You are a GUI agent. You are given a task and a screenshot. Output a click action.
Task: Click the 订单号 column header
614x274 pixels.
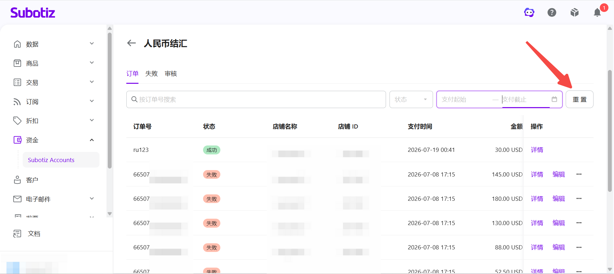click(142, 127)
